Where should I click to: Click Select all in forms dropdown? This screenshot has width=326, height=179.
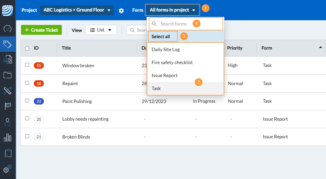point(161,37)
